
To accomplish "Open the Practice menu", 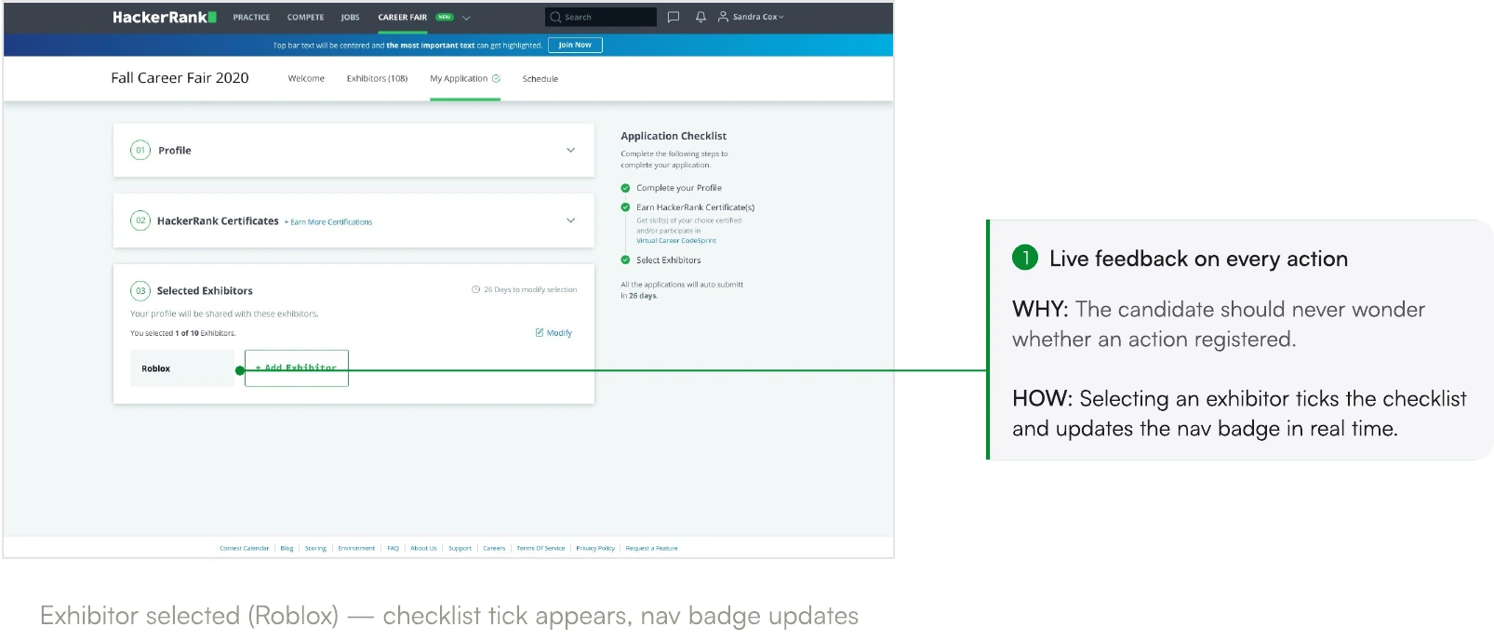I will [x=251, y=17].
